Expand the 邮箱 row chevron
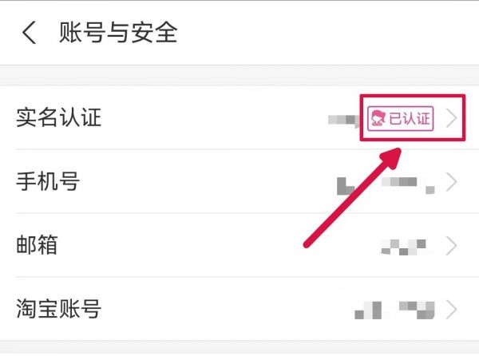 452,246
